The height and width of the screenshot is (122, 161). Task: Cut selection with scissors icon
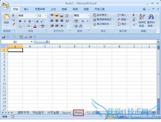point(13,15)
